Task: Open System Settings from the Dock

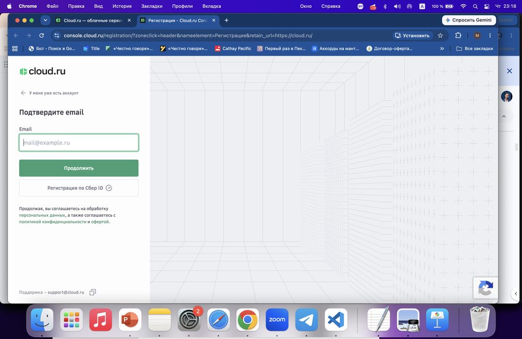Action: [x=189, y=319]
